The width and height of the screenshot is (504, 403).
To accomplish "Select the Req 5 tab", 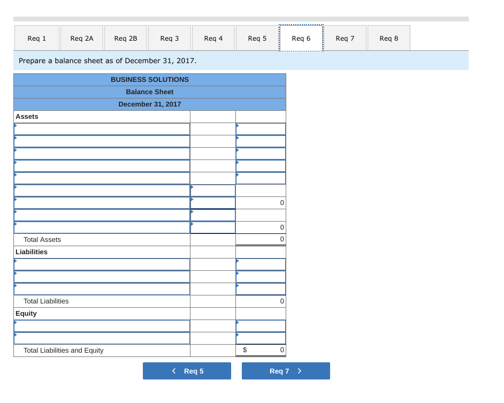I will [x=257, y=37].
